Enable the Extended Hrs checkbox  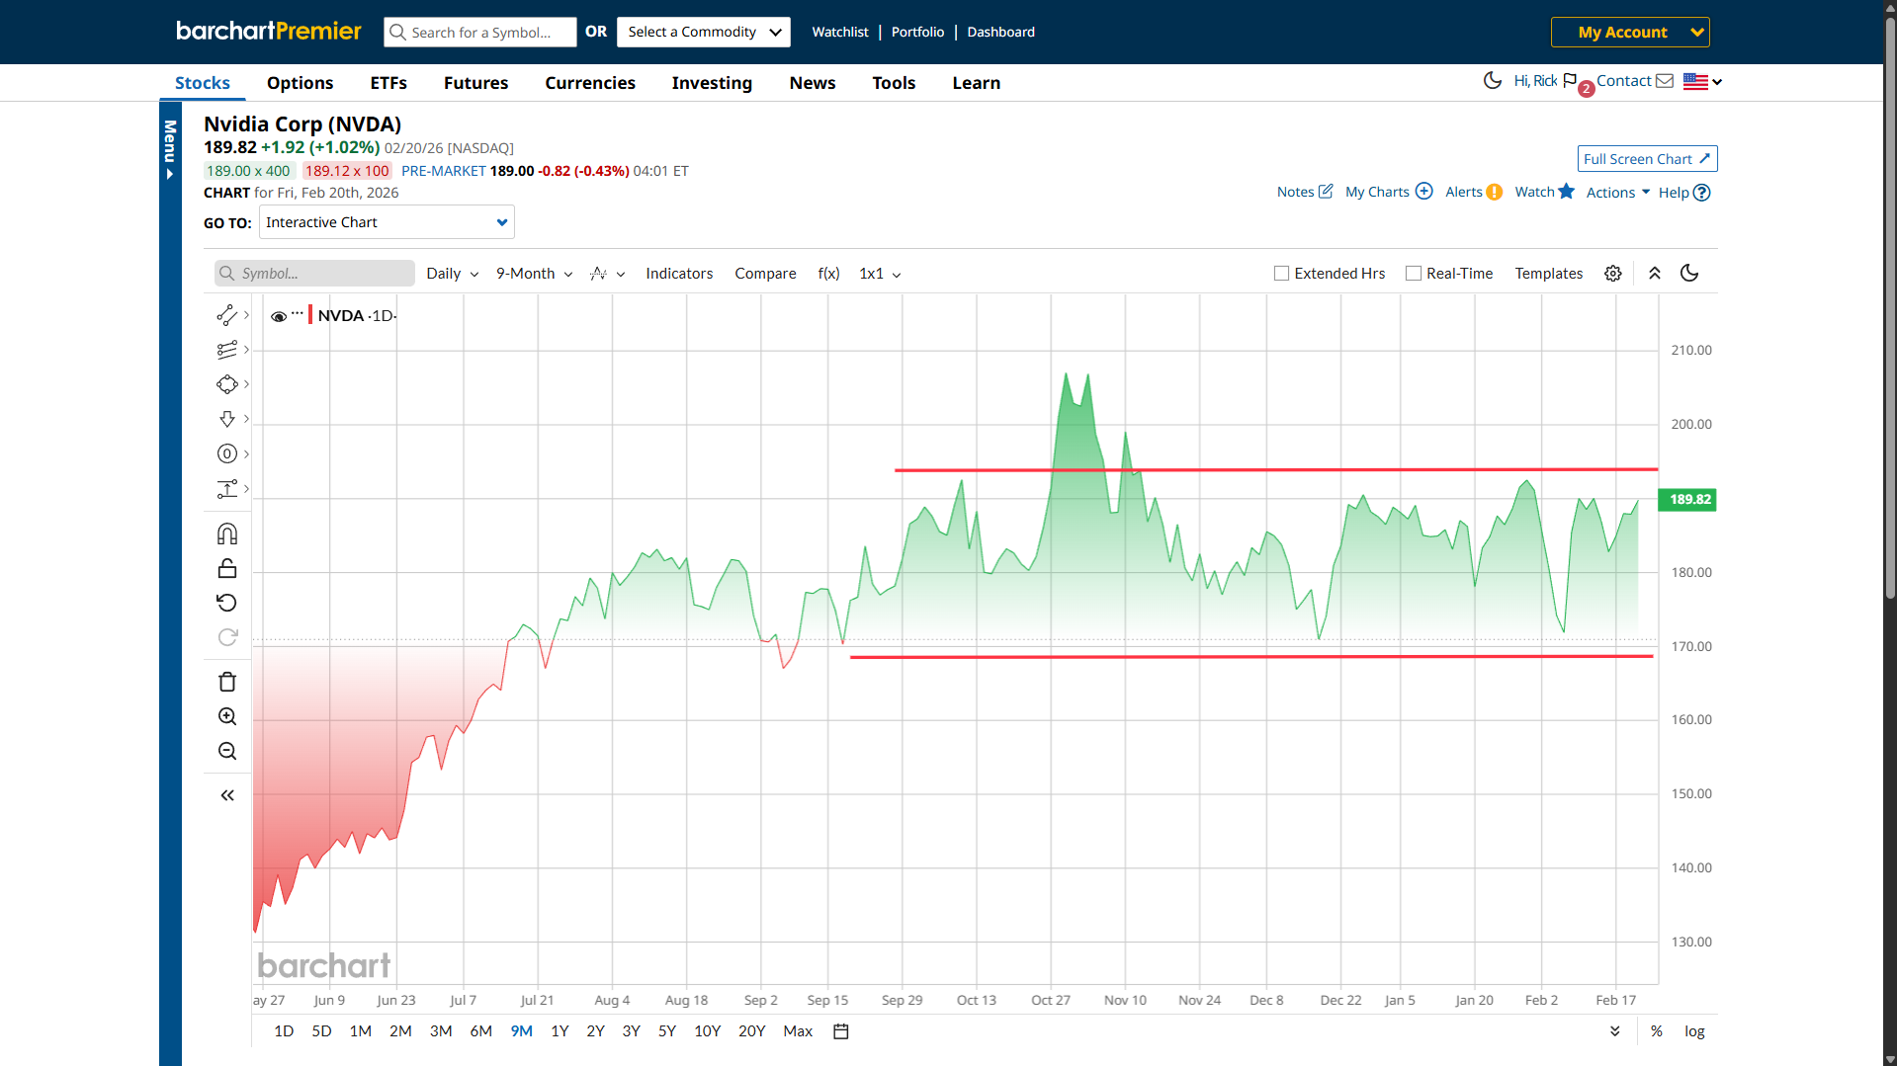(1281, 274)
